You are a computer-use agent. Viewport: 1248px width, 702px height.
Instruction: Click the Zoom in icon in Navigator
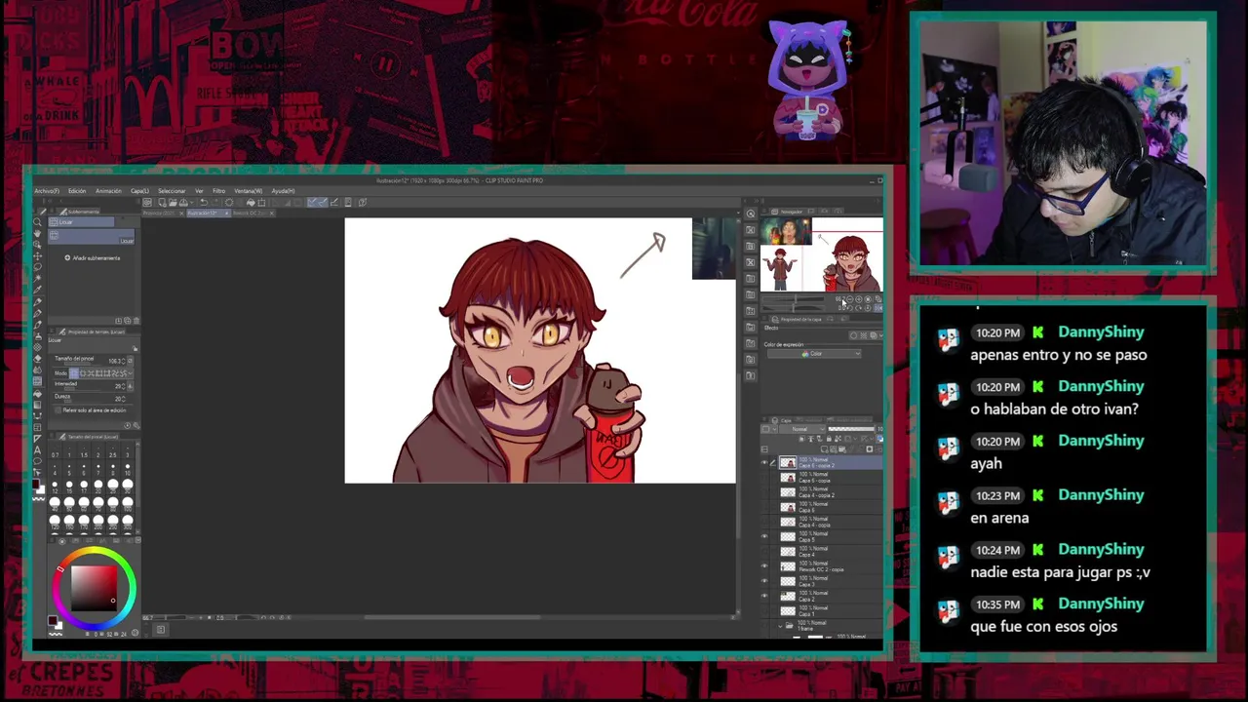pos(858,299)
